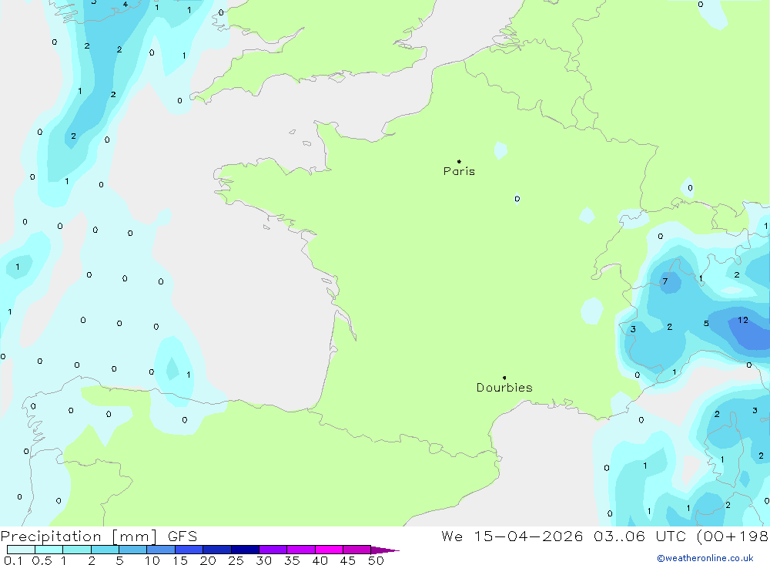Click the Dourbies location dot marker
The height and width of the screenshot is (565, 770).
click(504, 378)
